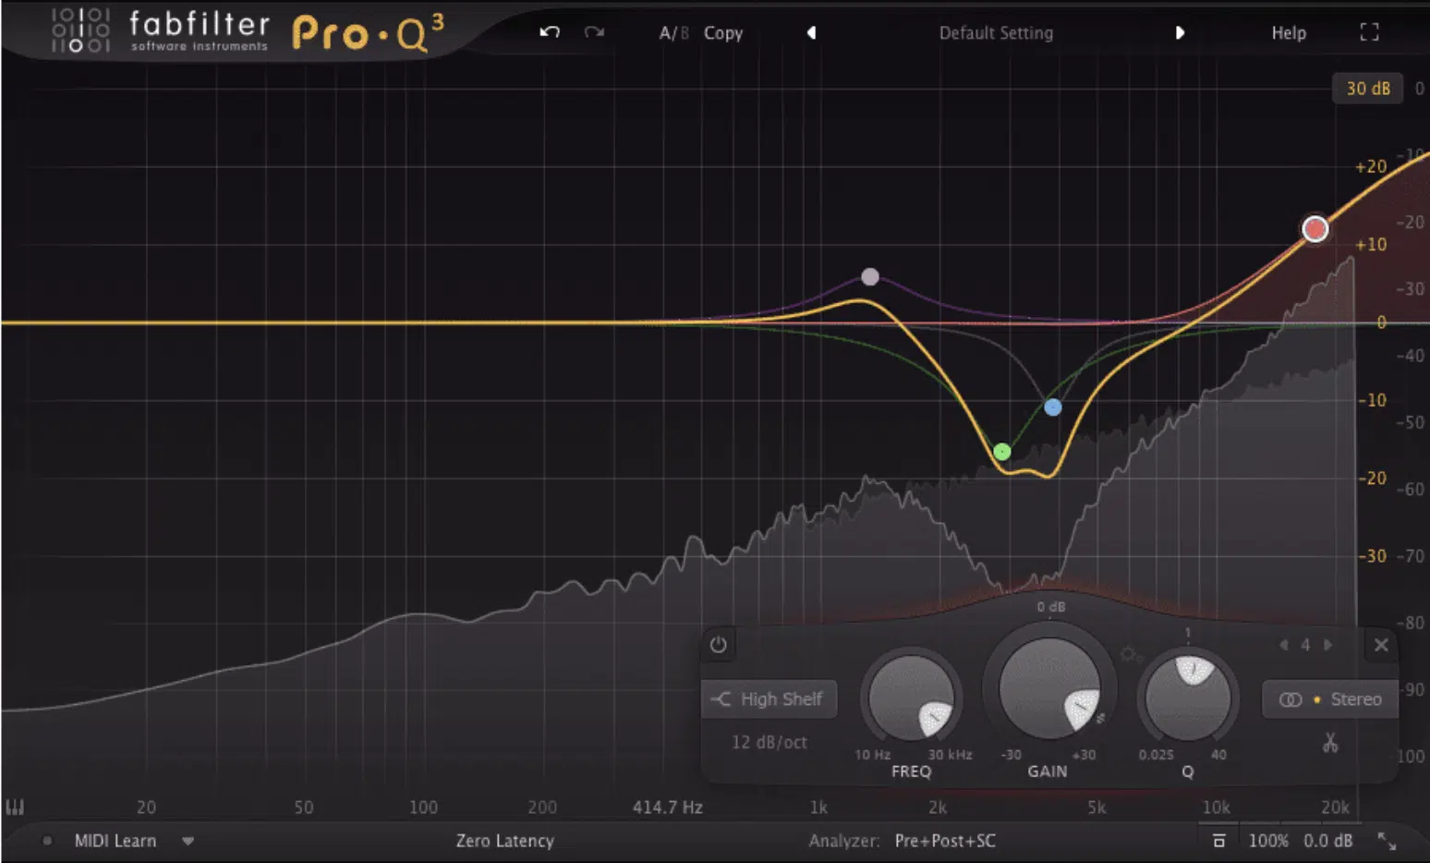Select the blue EQ band node
Image resolution: width=1430 pixels, height=863 pixels.
point(1053,407)
